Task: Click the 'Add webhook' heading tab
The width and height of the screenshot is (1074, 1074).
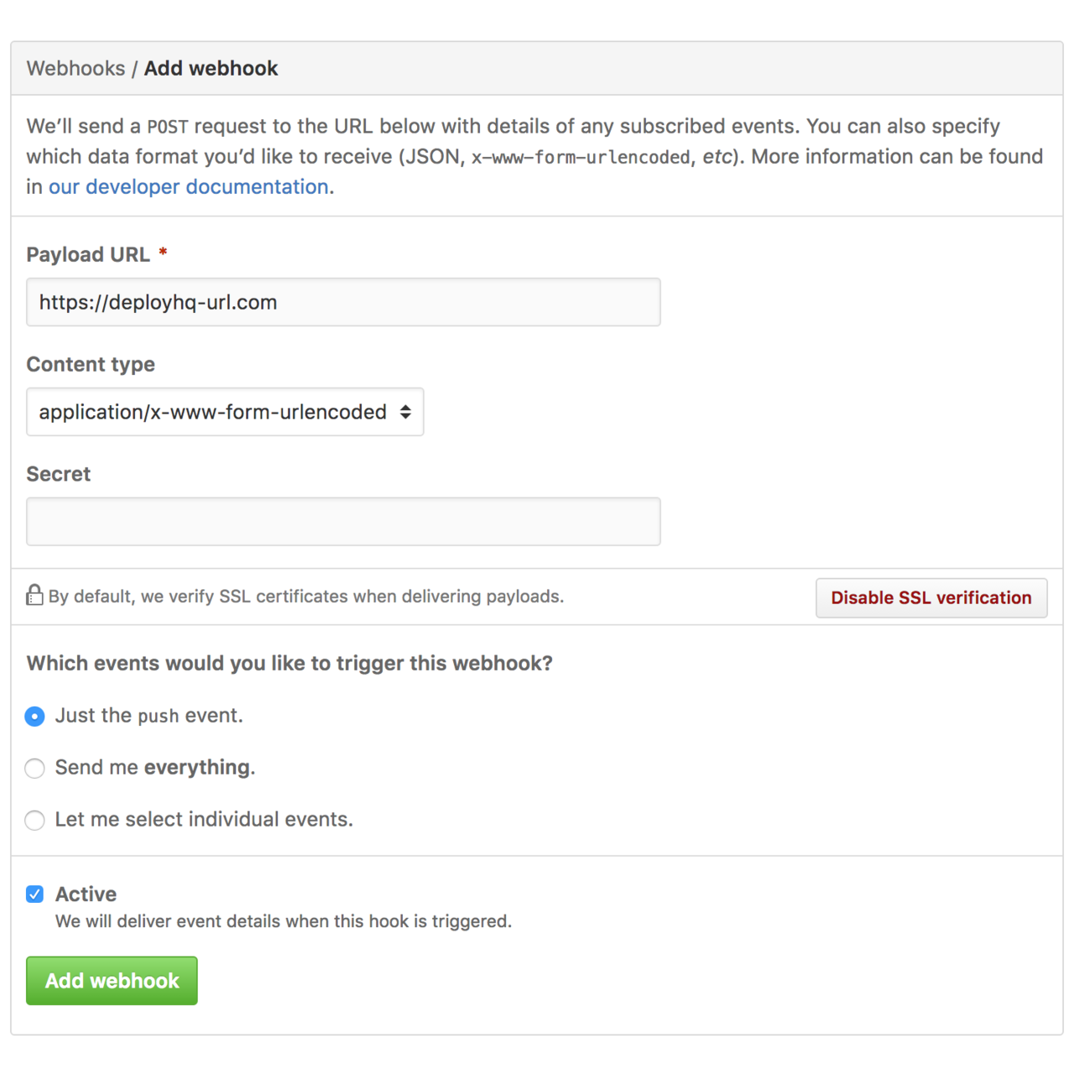Action: click(x=211, y=68)
